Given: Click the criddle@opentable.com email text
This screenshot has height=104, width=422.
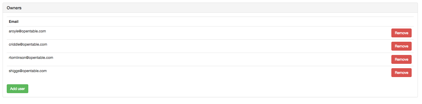Looking at the screenshot, I should pos(28,44).
